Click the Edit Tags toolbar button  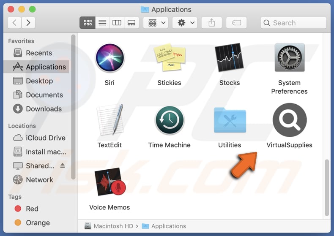point(236,22)
